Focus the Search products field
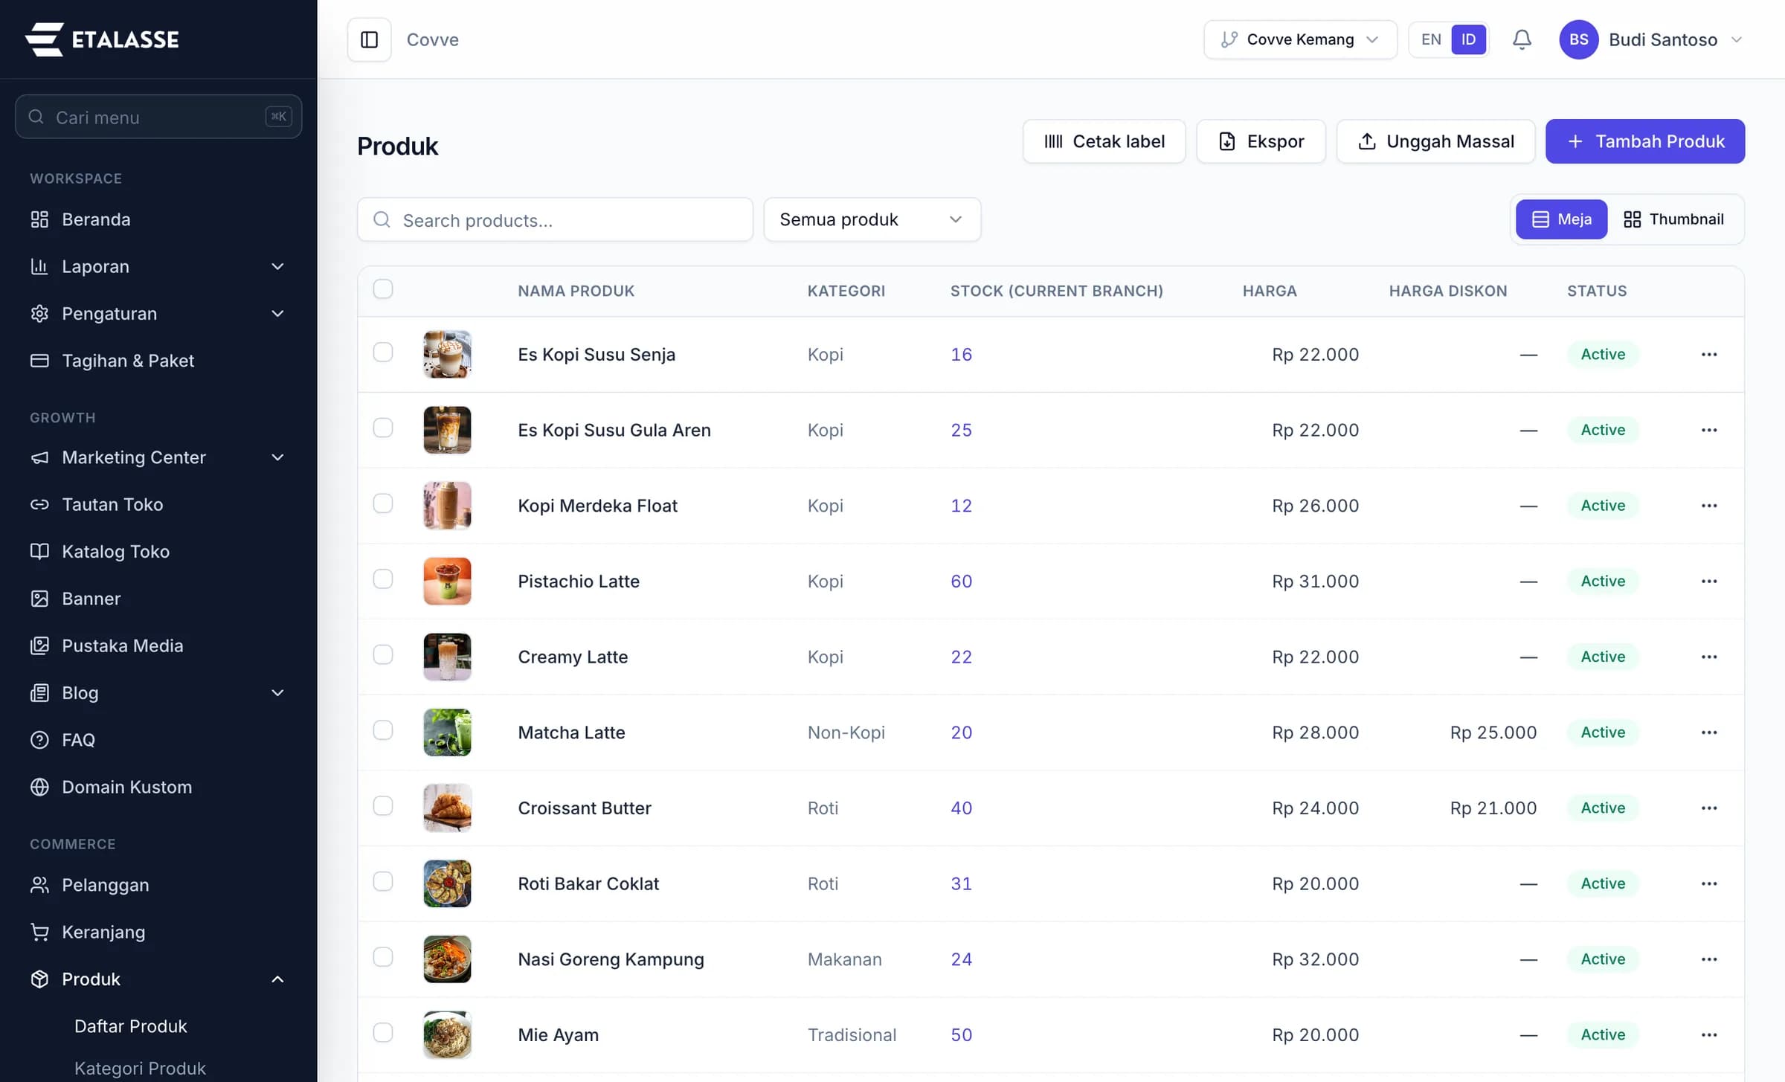 (555, 219)
